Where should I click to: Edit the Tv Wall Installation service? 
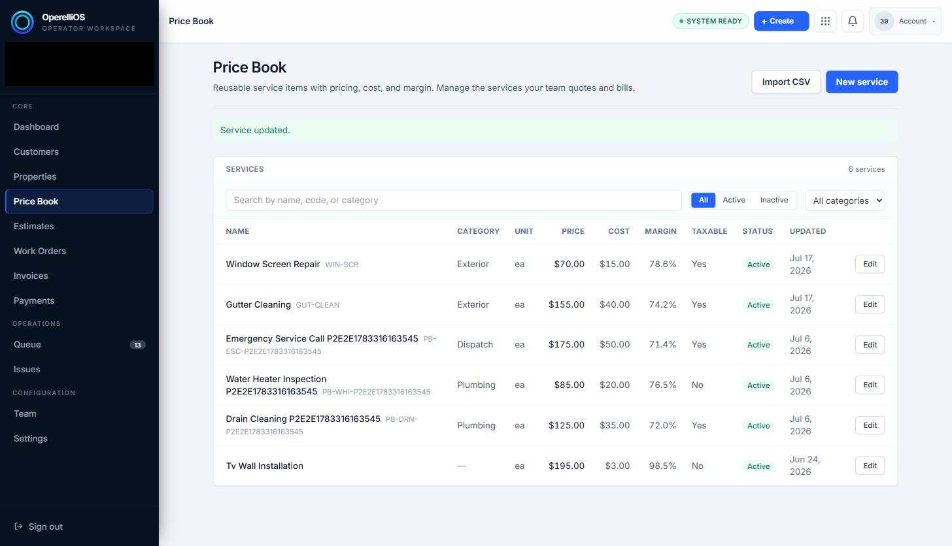click(x=870, y=466)
